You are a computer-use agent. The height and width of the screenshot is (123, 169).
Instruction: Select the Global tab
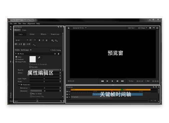click(32, 34)
